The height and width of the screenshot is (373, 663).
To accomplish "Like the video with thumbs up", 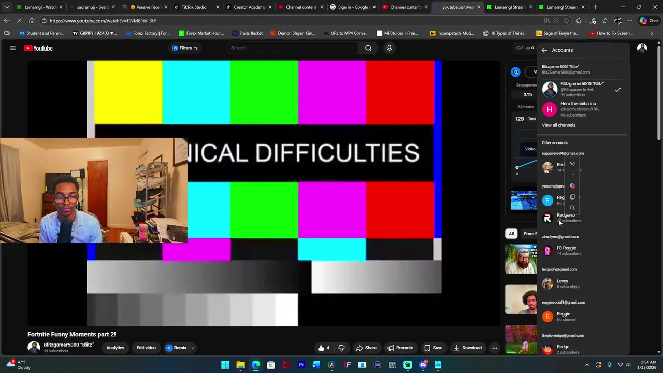I will [x=324, y=348].
